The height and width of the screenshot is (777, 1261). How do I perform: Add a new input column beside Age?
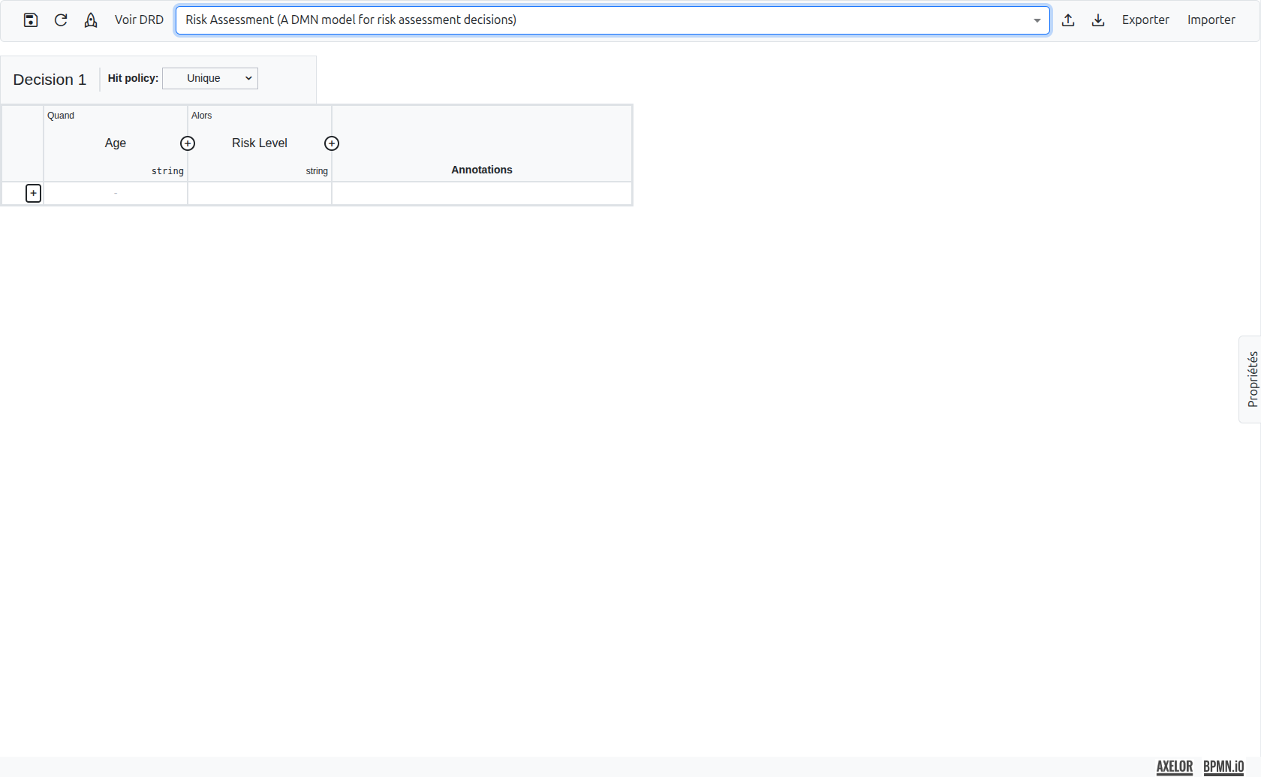tap(188, 143)
